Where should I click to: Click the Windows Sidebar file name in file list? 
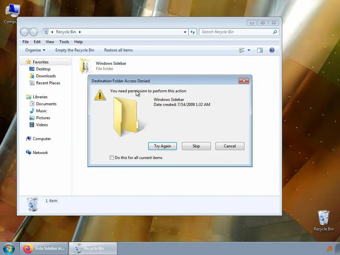111,63
